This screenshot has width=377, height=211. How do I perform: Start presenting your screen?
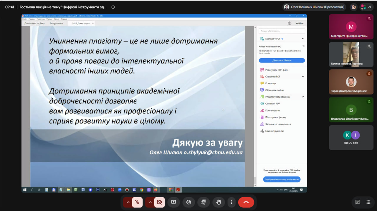(x=173, y=202)
